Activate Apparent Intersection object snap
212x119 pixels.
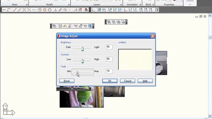point(29,10)
